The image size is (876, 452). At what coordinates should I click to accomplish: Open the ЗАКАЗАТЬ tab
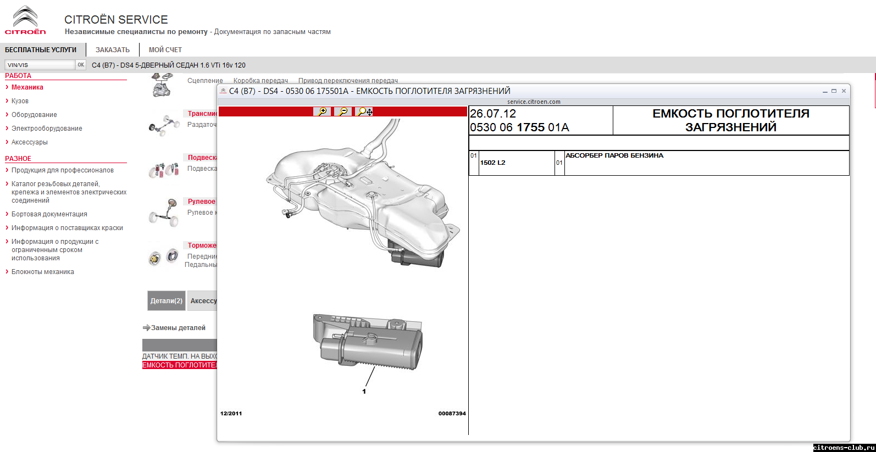[x=113, y=50]
